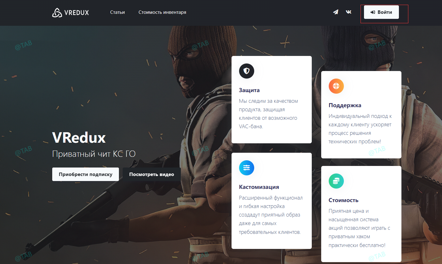Click the Стоимость card heading
The width and height of the screenshot is (442, 264).
coord(343,200)
